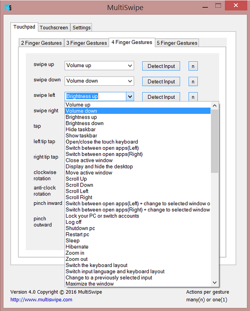
Task: Click the MultiSwipe app icon in title bar
Action: coord(8,8)
